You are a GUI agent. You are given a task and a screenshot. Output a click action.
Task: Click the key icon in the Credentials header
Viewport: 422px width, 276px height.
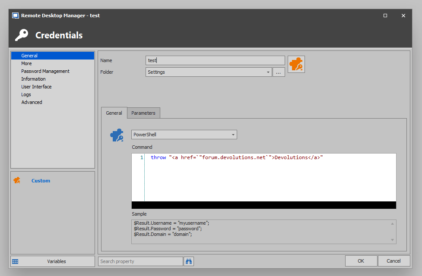[21, 35]
